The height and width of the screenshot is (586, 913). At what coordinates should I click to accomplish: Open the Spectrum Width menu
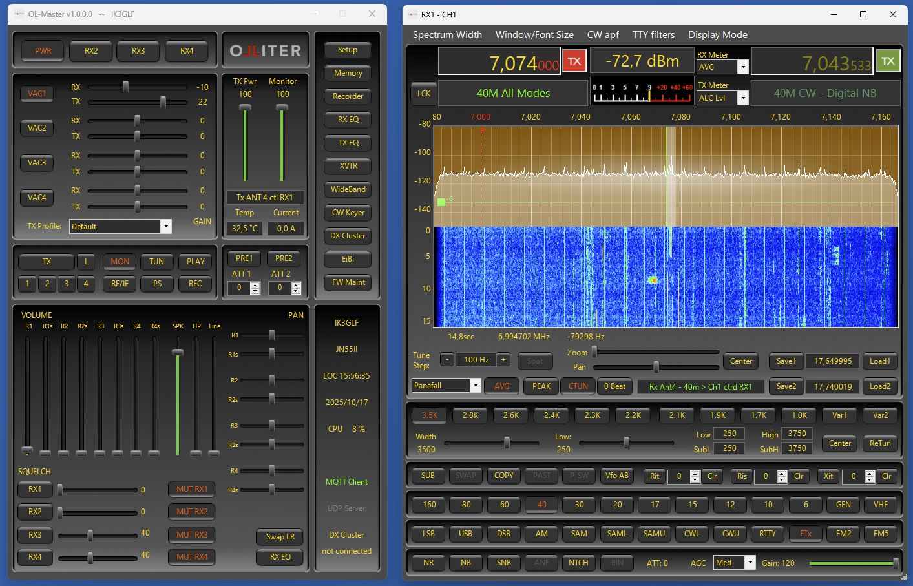click(x=447, y=35)
